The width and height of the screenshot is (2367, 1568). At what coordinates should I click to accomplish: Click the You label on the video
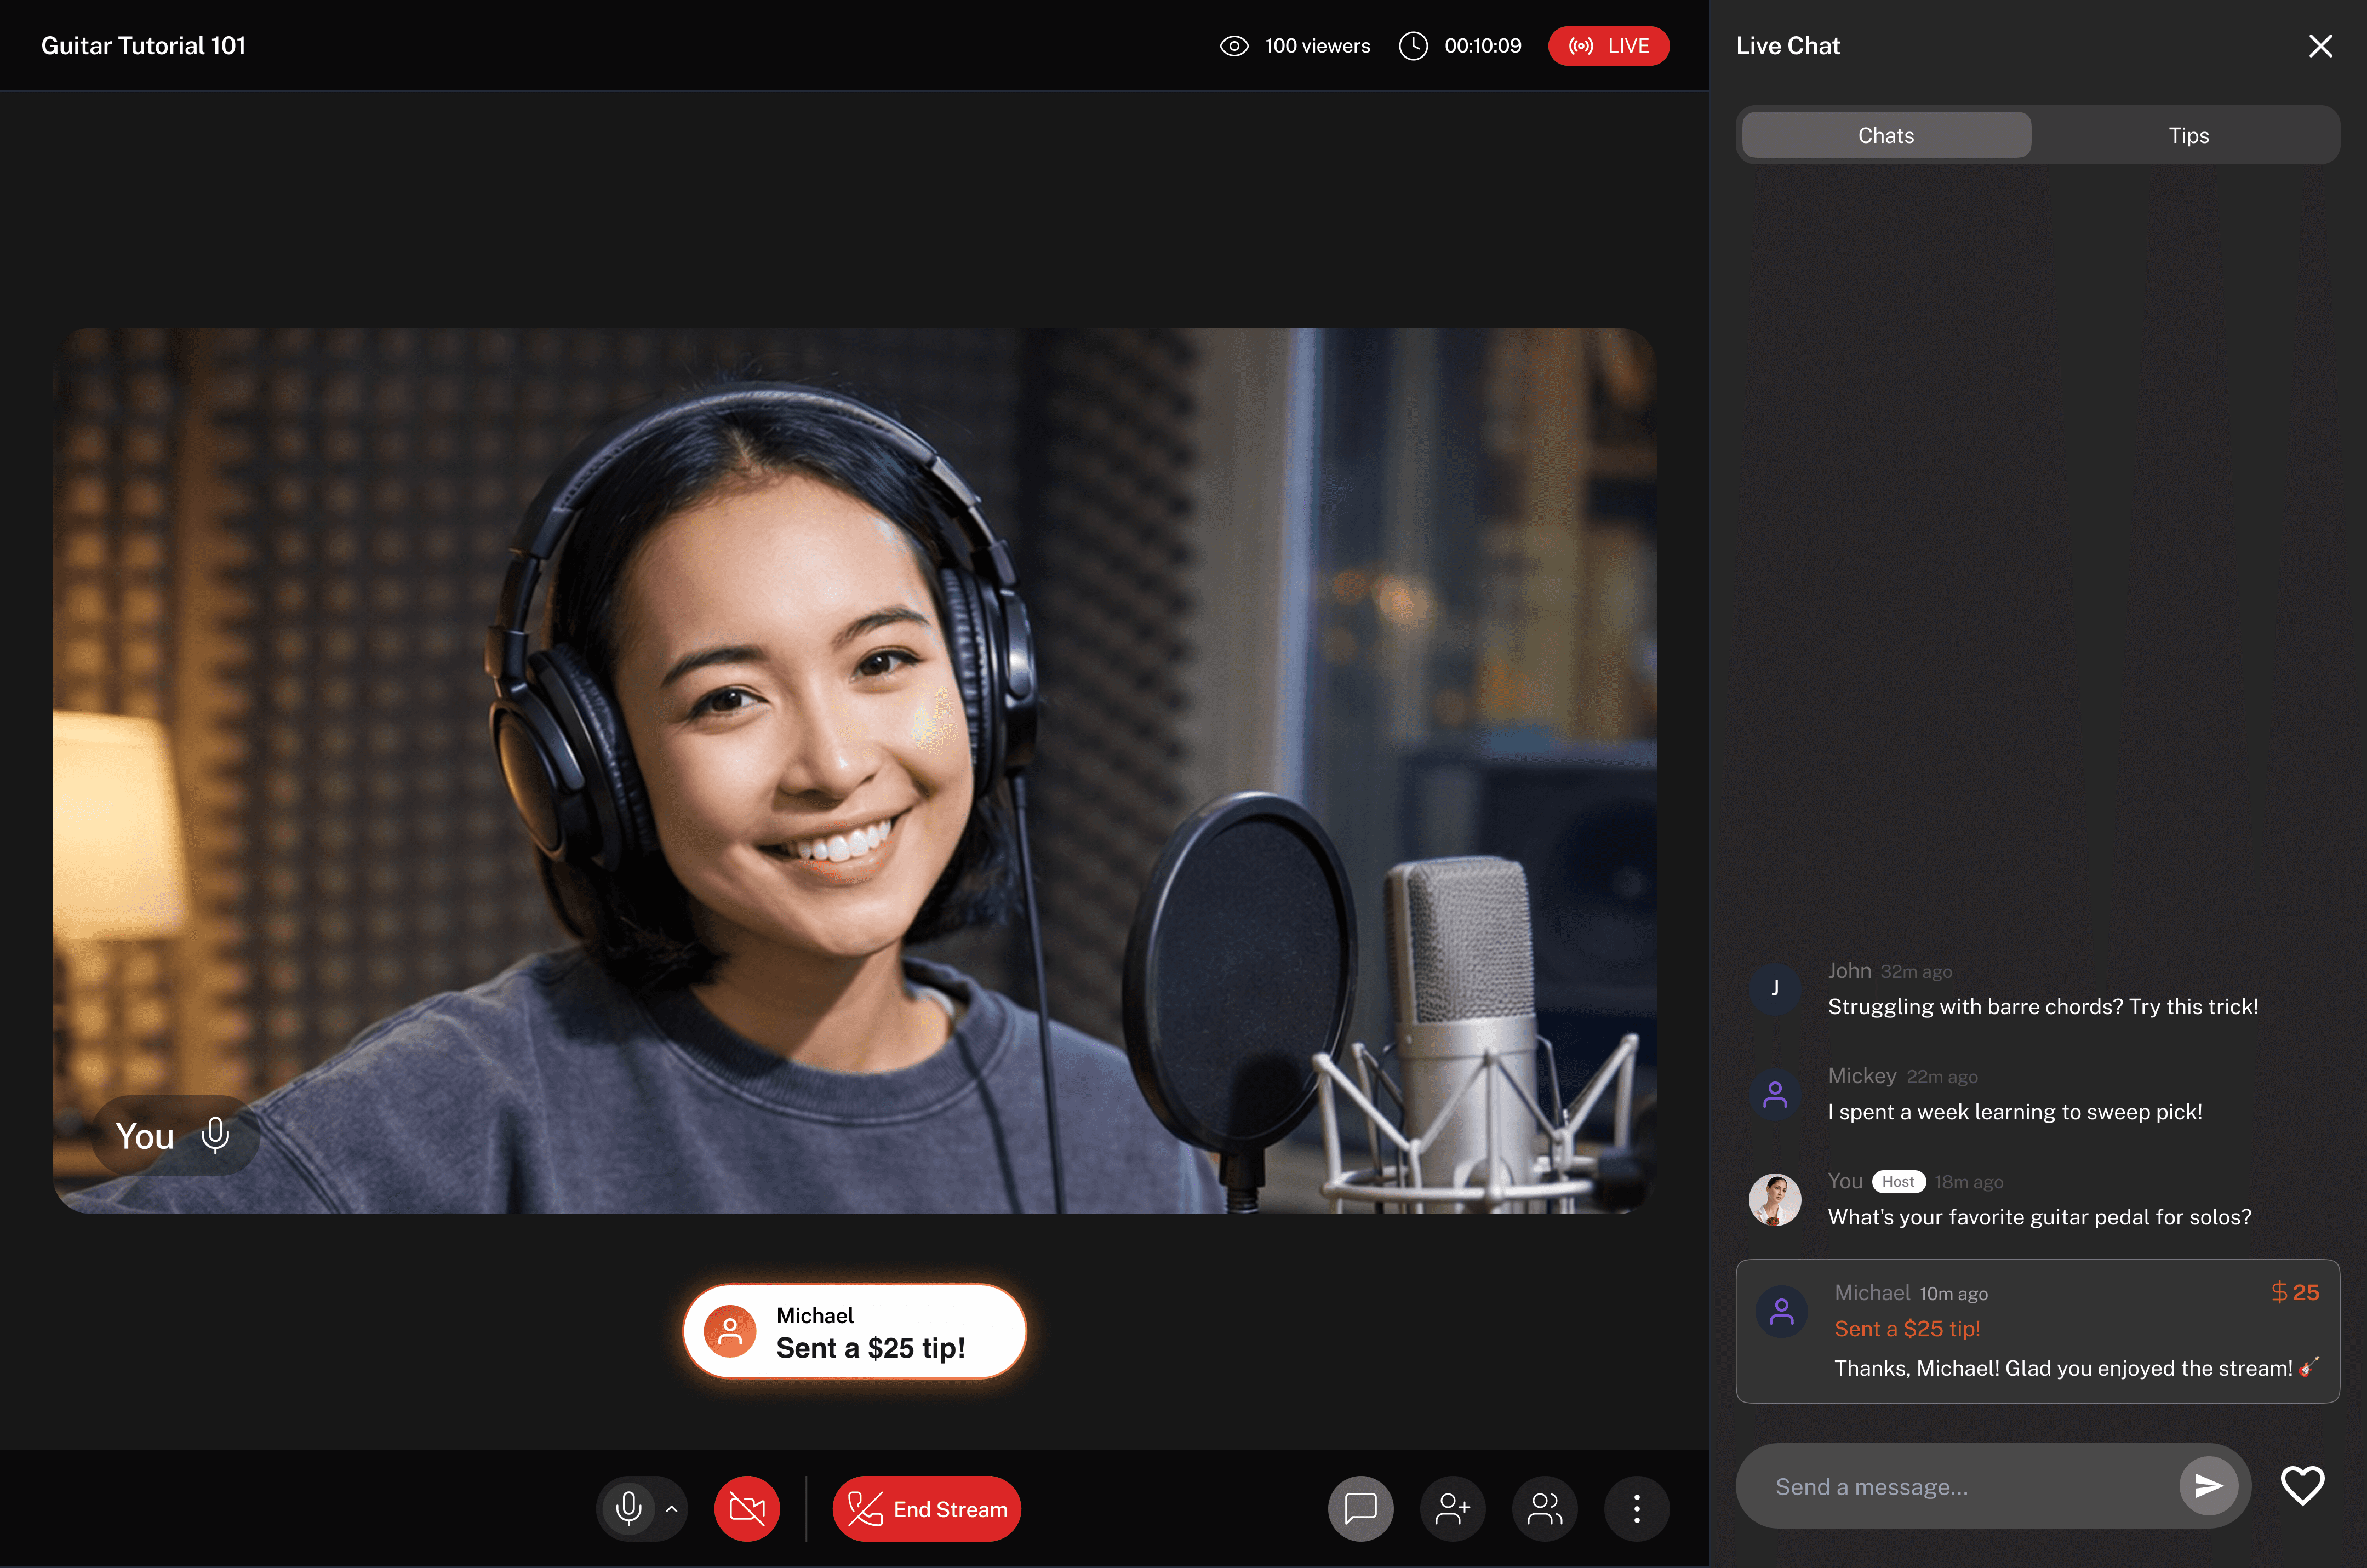tap(144, 1136)
